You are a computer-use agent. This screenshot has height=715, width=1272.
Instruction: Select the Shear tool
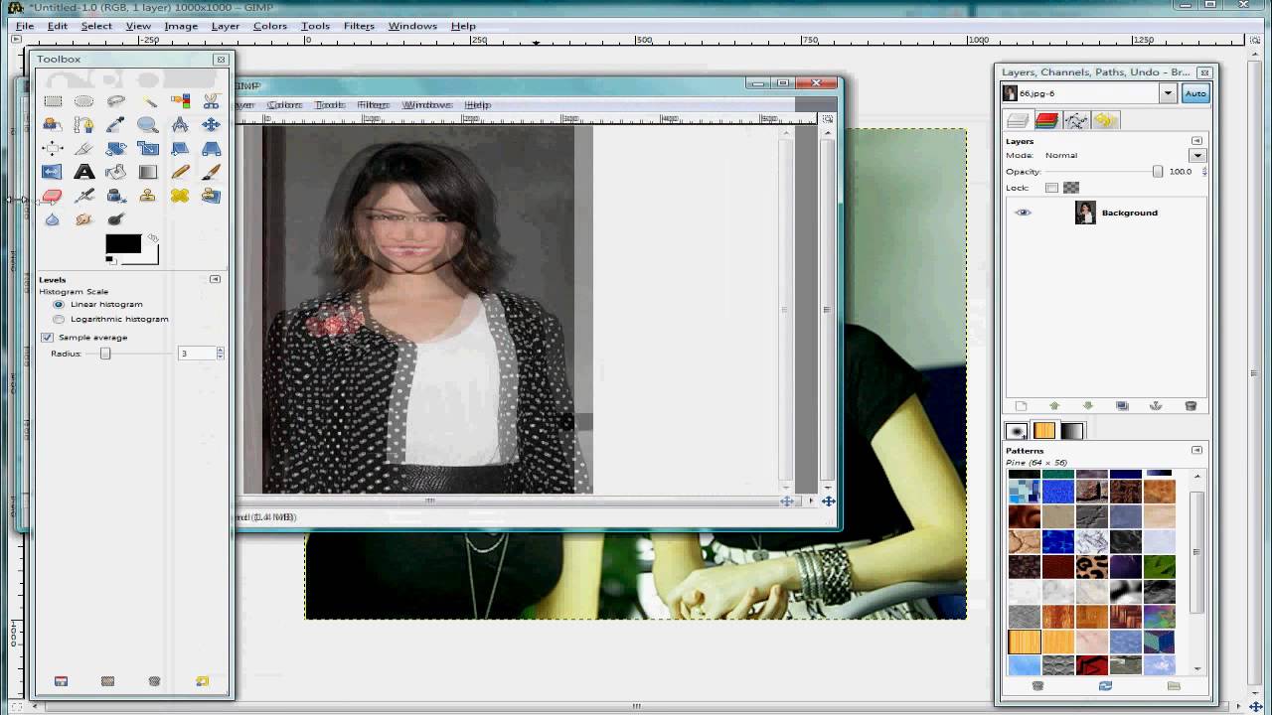click(180, 149)
